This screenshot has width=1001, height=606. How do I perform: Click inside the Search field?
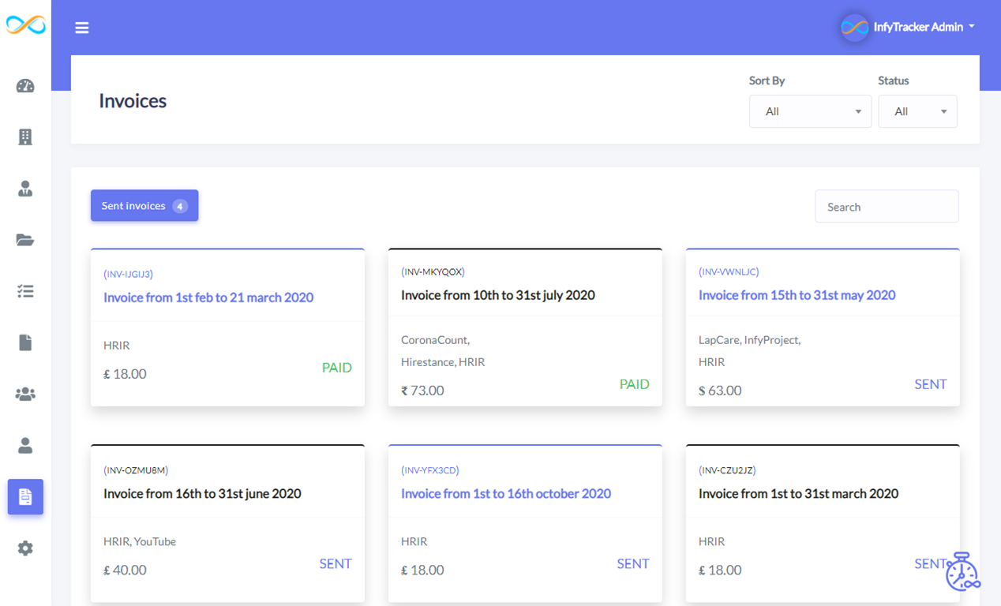pyautogui.click(x=886, y=206)
